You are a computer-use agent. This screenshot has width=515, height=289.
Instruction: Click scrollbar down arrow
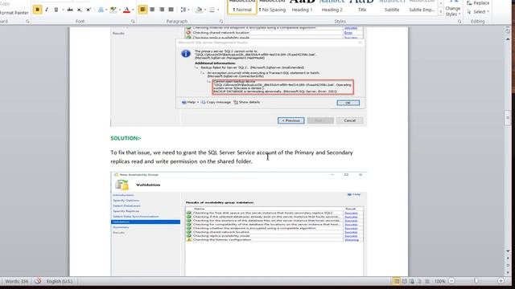pyautogui.click(x=508, y=251)
